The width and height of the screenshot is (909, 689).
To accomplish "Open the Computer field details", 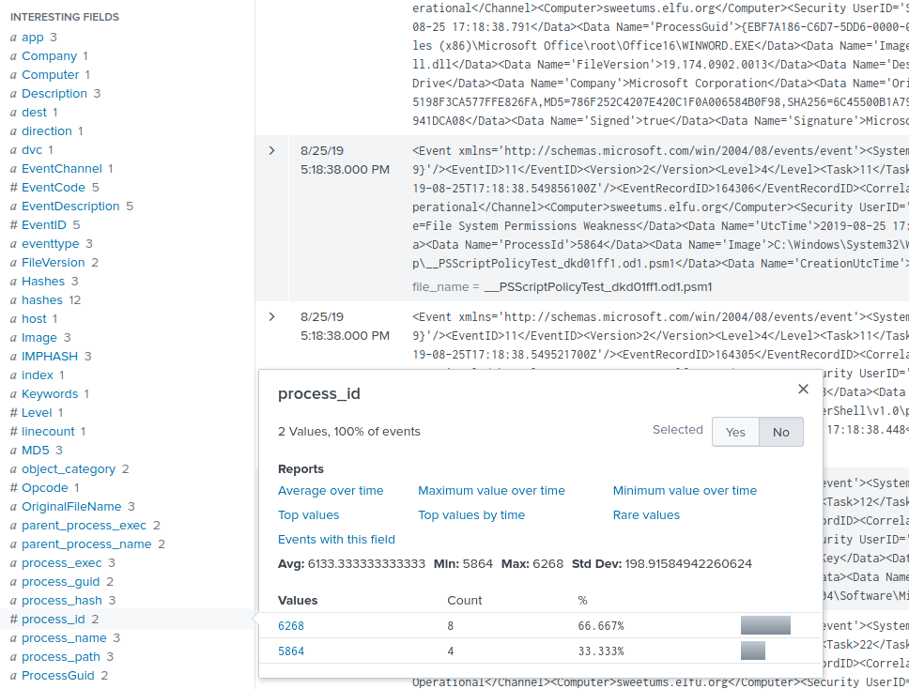I will (x=50, y=75).
